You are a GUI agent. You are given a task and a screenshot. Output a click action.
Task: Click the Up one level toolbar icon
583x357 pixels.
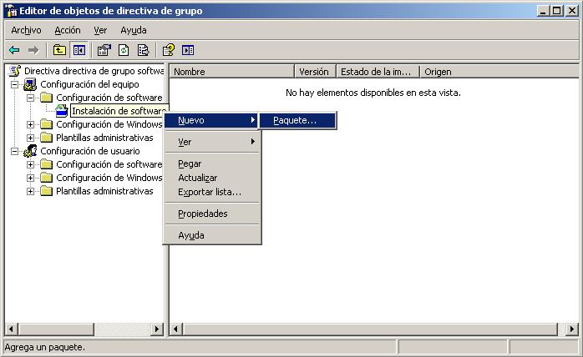click(x=59, y=50)
